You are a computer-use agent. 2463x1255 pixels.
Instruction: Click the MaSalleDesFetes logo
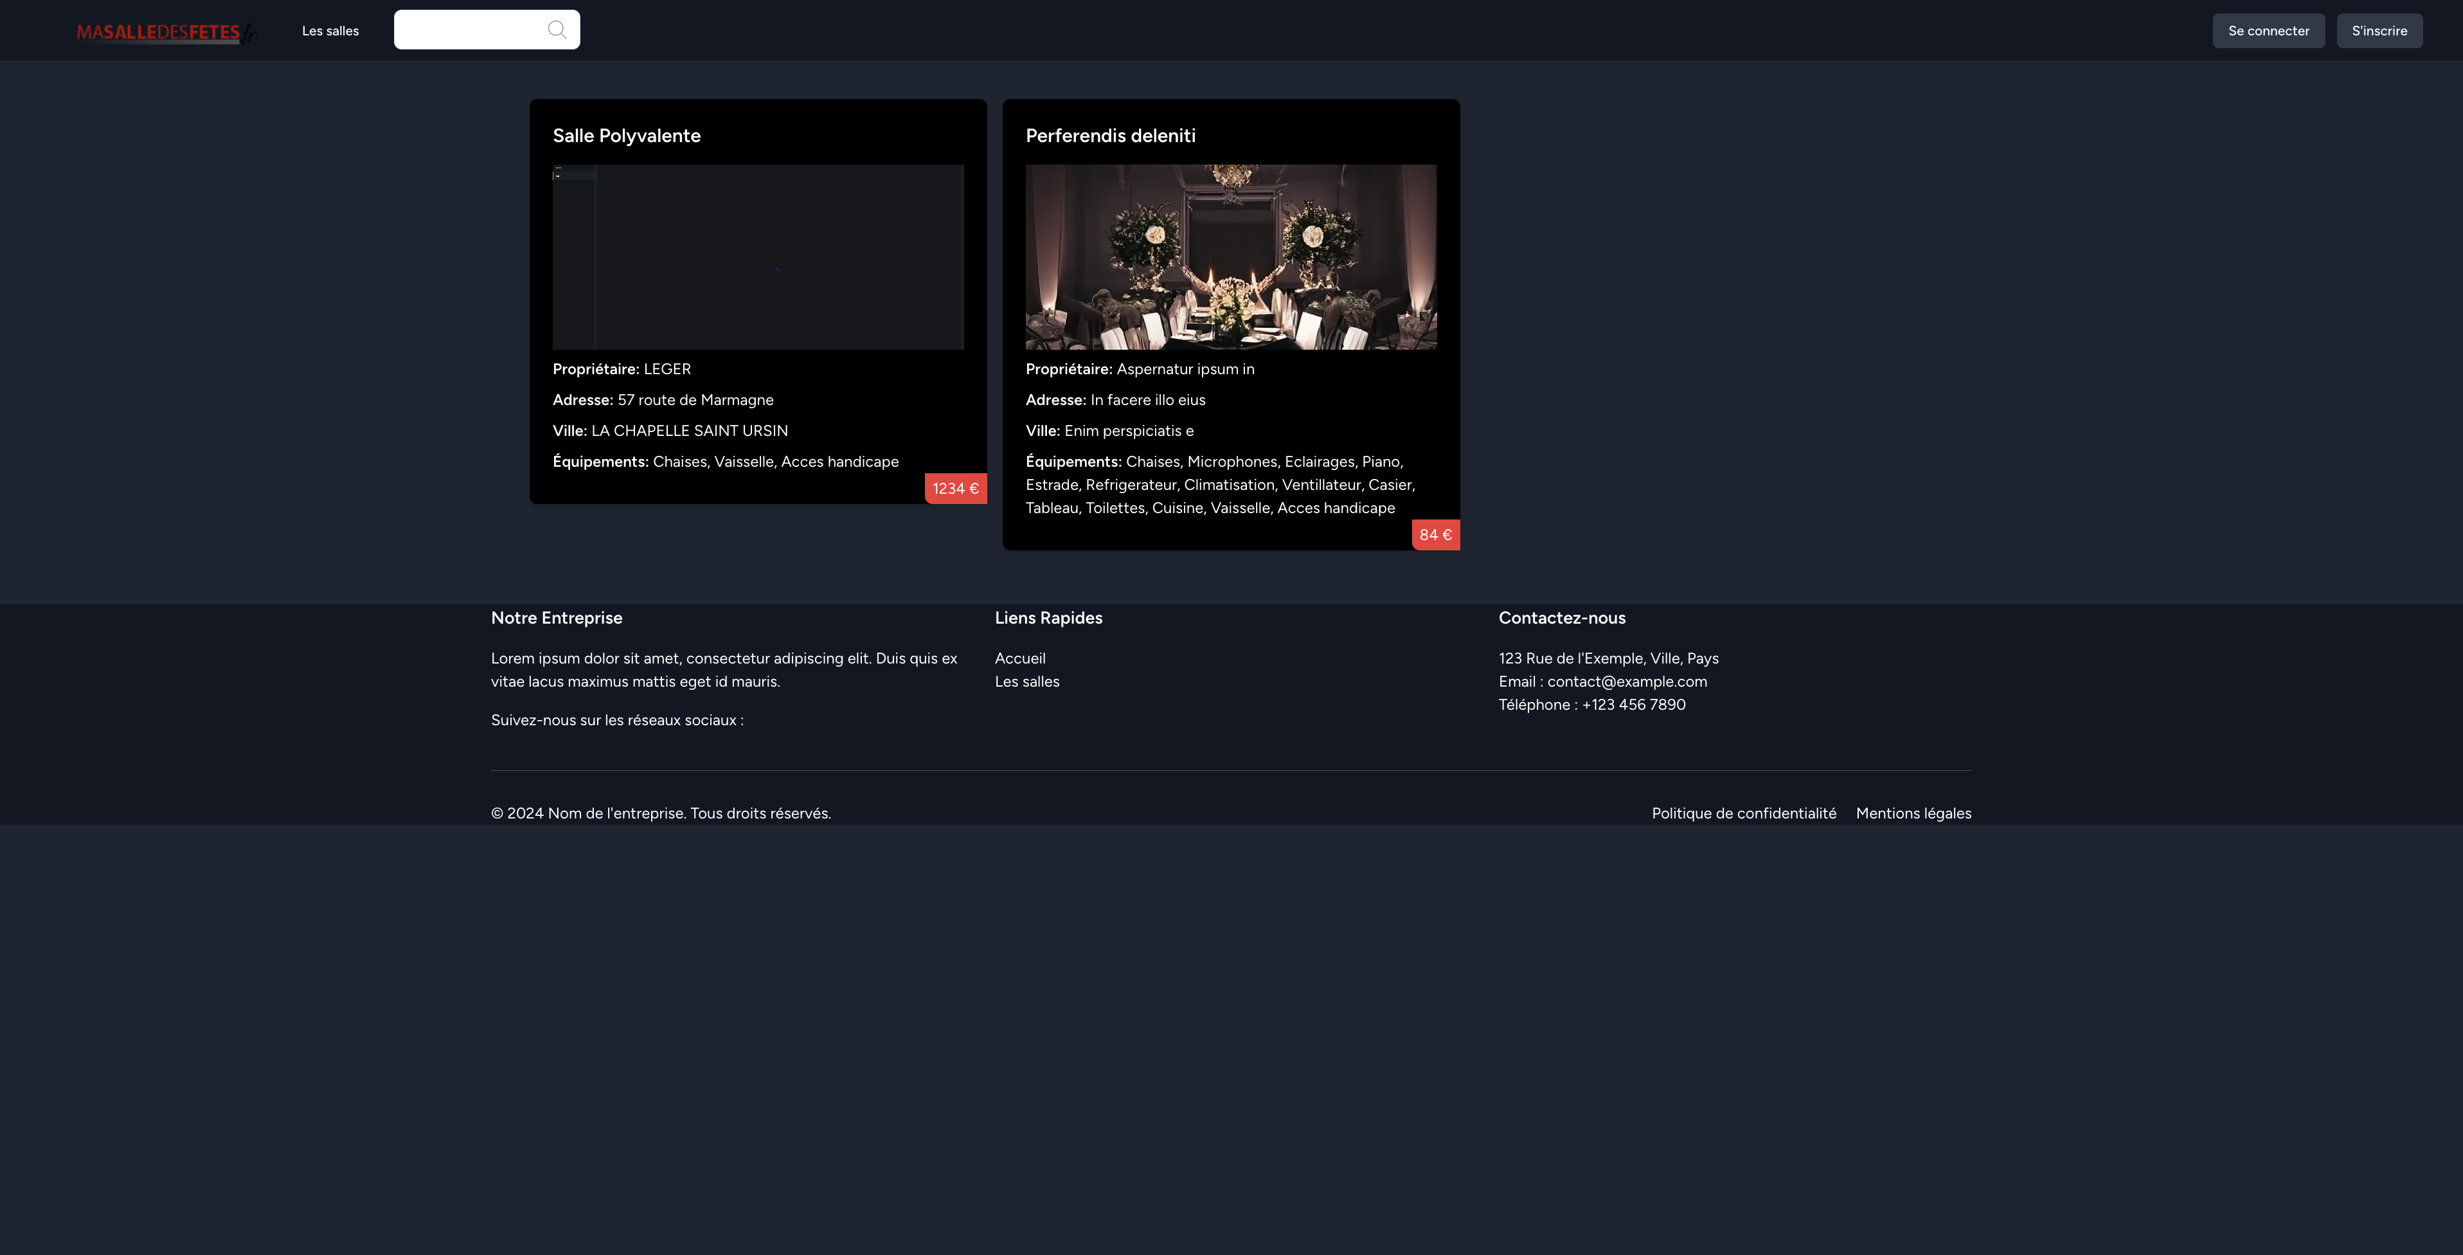165,32
